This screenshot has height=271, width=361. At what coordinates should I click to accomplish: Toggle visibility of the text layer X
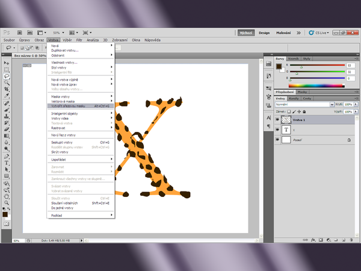pos(277,129)
